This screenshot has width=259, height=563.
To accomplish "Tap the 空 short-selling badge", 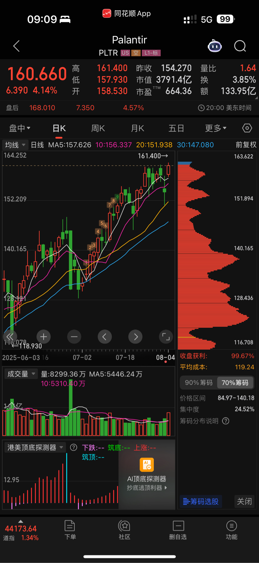I will [x=136, y=53].
